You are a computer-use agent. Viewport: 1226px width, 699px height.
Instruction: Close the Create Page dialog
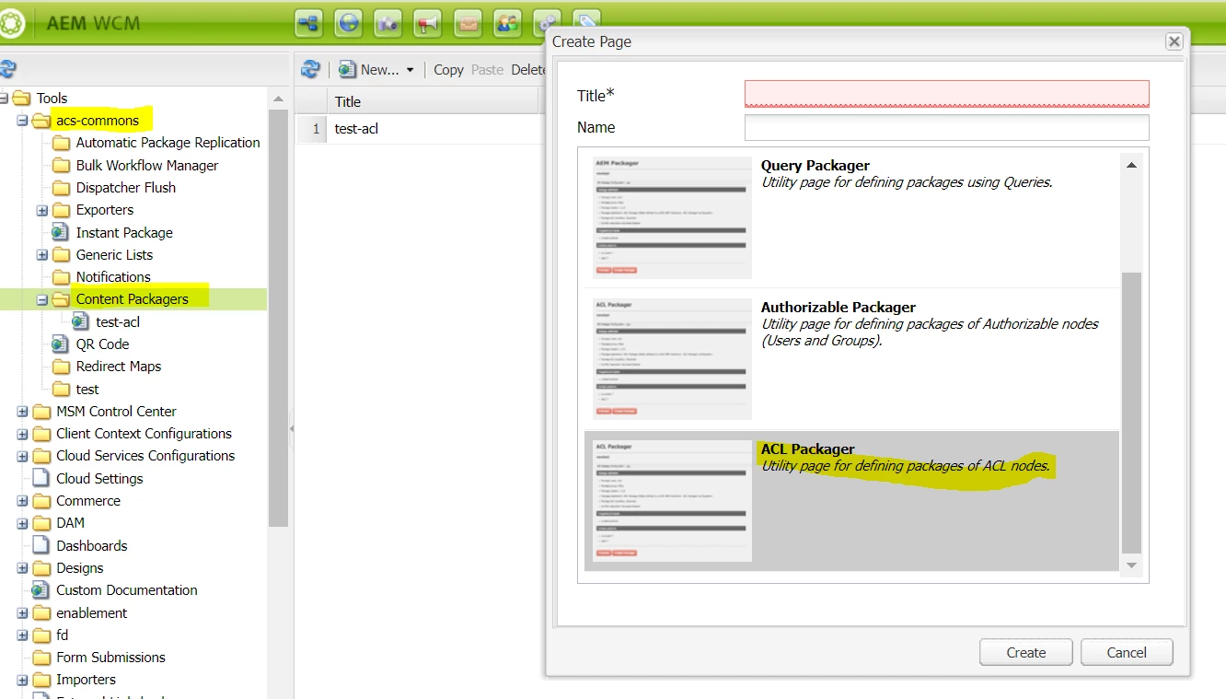pos(1174,41)
